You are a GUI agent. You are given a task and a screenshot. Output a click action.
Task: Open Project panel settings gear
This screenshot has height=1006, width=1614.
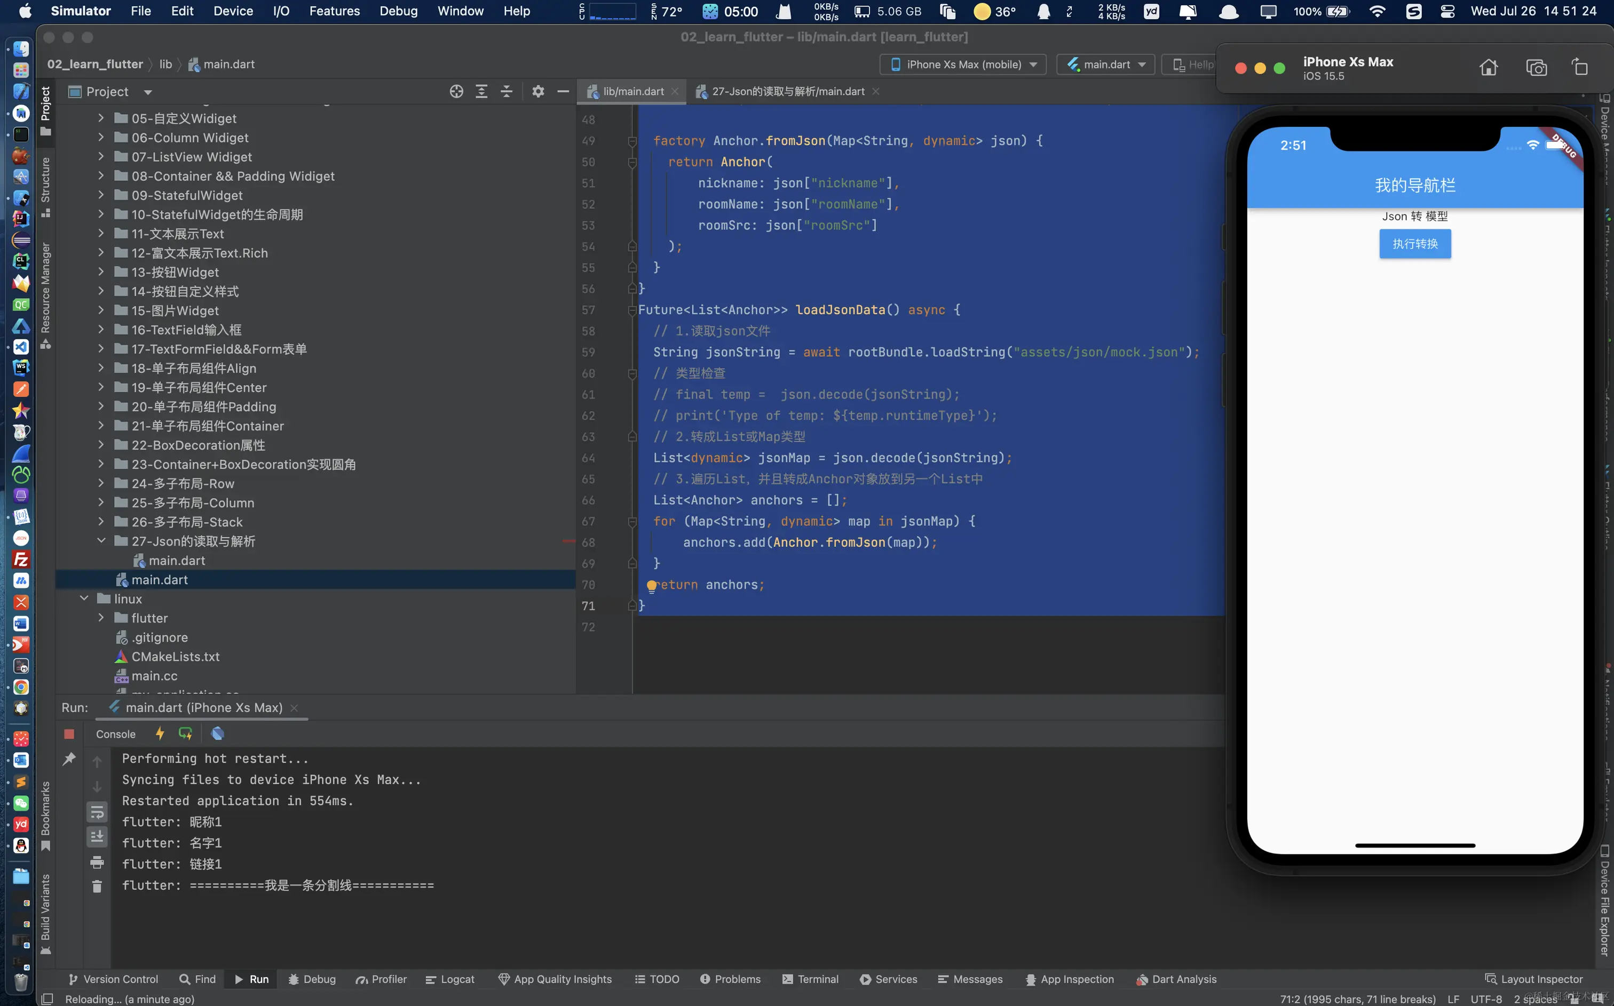click(x=538, y=92)
